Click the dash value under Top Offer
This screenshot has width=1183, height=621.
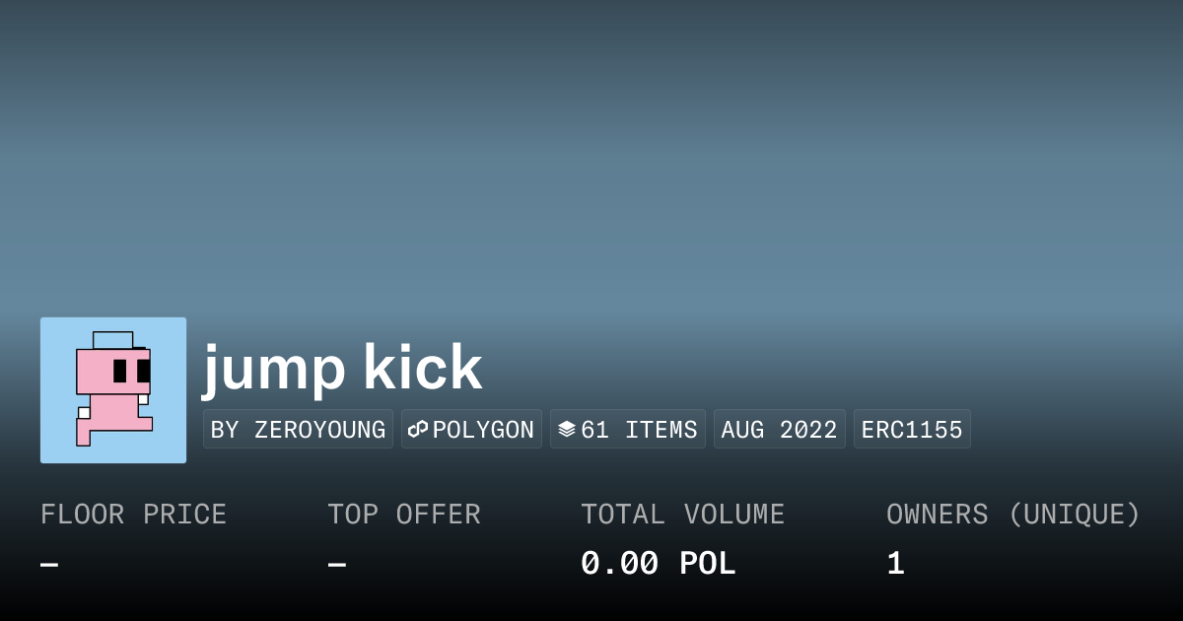[337, 565]
